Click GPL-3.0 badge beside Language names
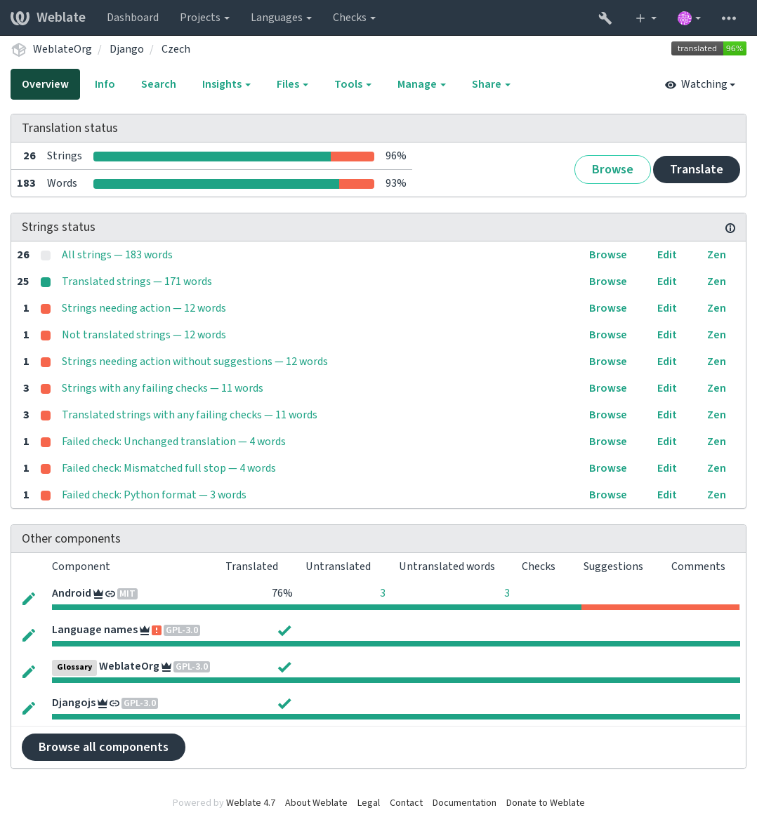757x829 pixels. [x=182, y=630]
